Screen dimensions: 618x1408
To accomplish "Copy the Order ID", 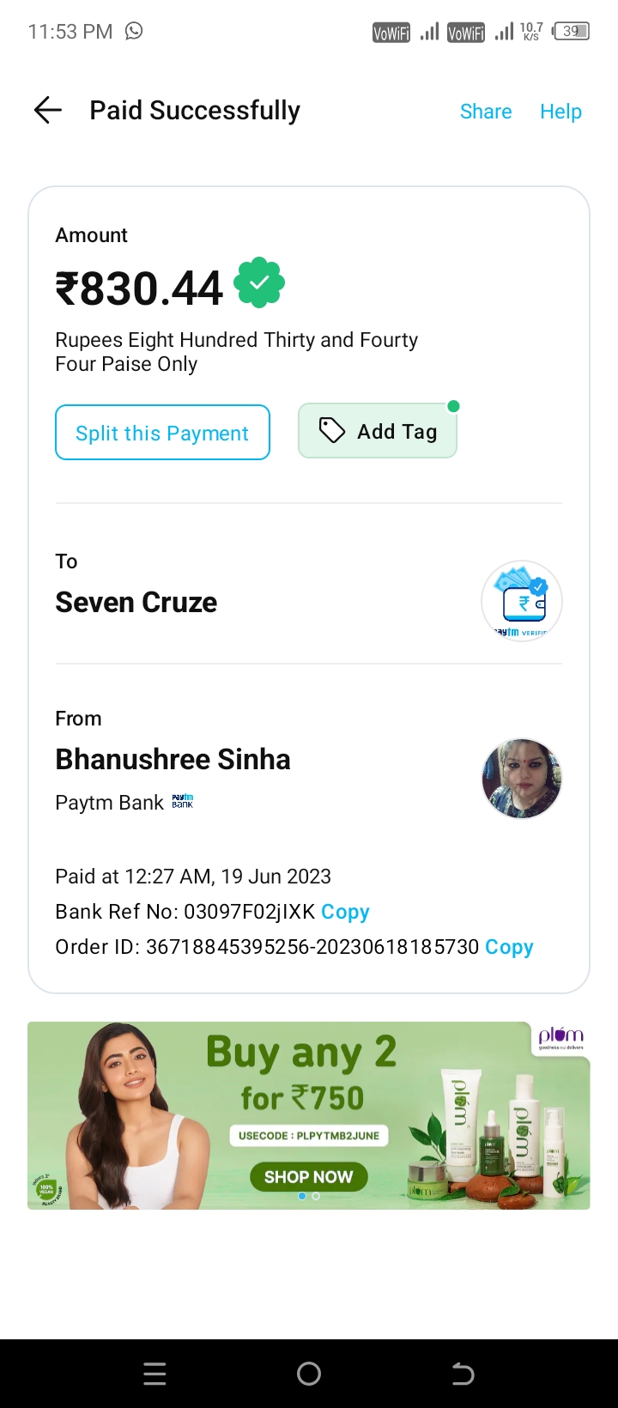I will coord(509,947).
